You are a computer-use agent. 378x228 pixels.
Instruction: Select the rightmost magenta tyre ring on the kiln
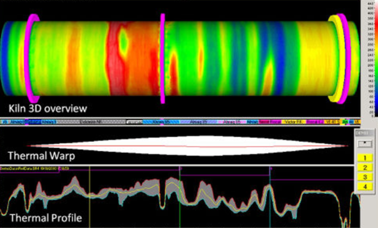tap(345, 58)
